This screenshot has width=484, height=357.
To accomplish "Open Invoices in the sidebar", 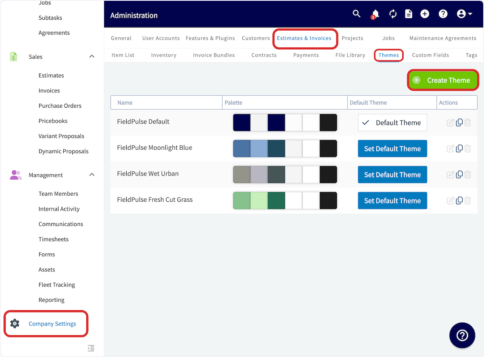I will coord(49,90).
